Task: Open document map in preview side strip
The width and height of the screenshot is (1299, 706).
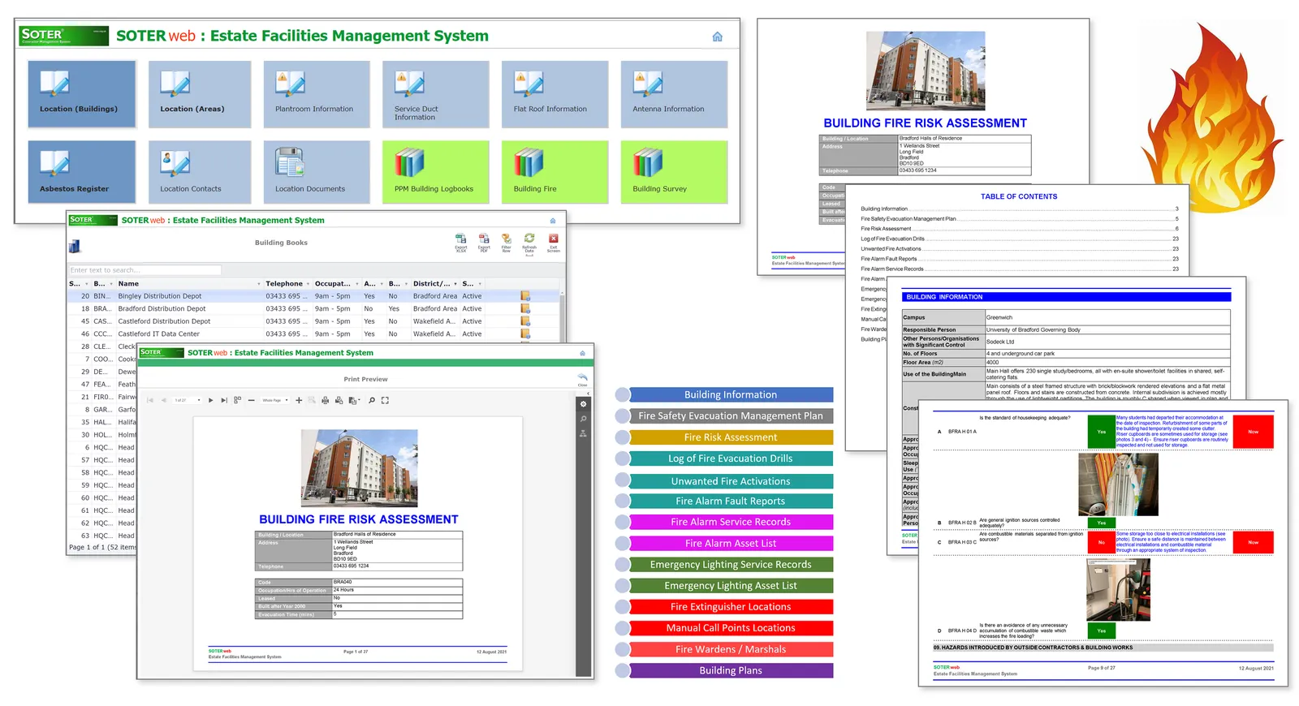Action: tap(583, 433)
